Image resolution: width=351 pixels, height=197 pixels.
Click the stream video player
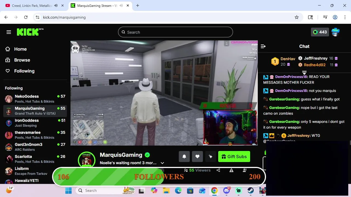[x=164, y=93]
